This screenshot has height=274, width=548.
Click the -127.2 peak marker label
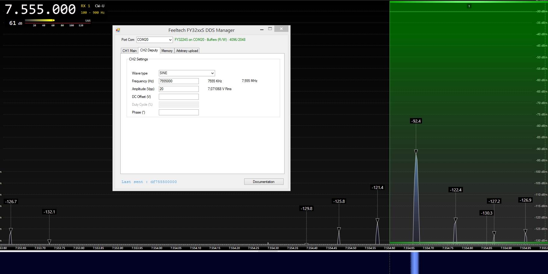click(x=494, y=201)
